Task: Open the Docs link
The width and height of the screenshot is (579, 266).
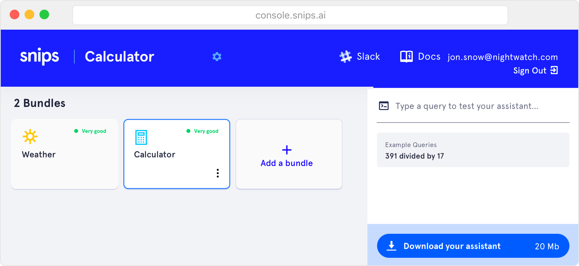Action: point(421,57)
